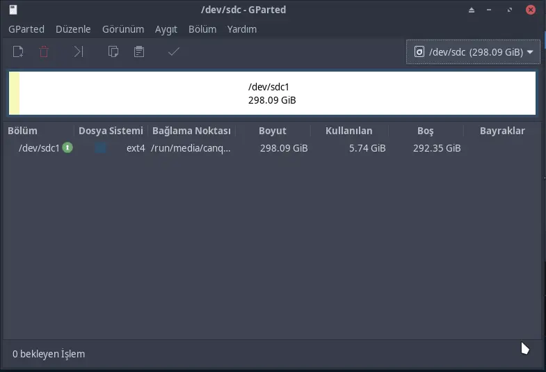Click the apply operations checkmark icon

click(173, 52)
